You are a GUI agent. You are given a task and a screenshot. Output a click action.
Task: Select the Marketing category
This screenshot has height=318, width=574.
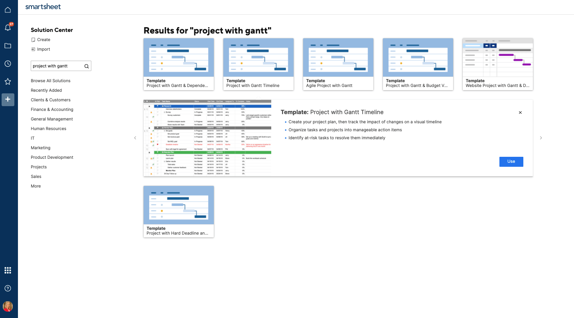41,148
